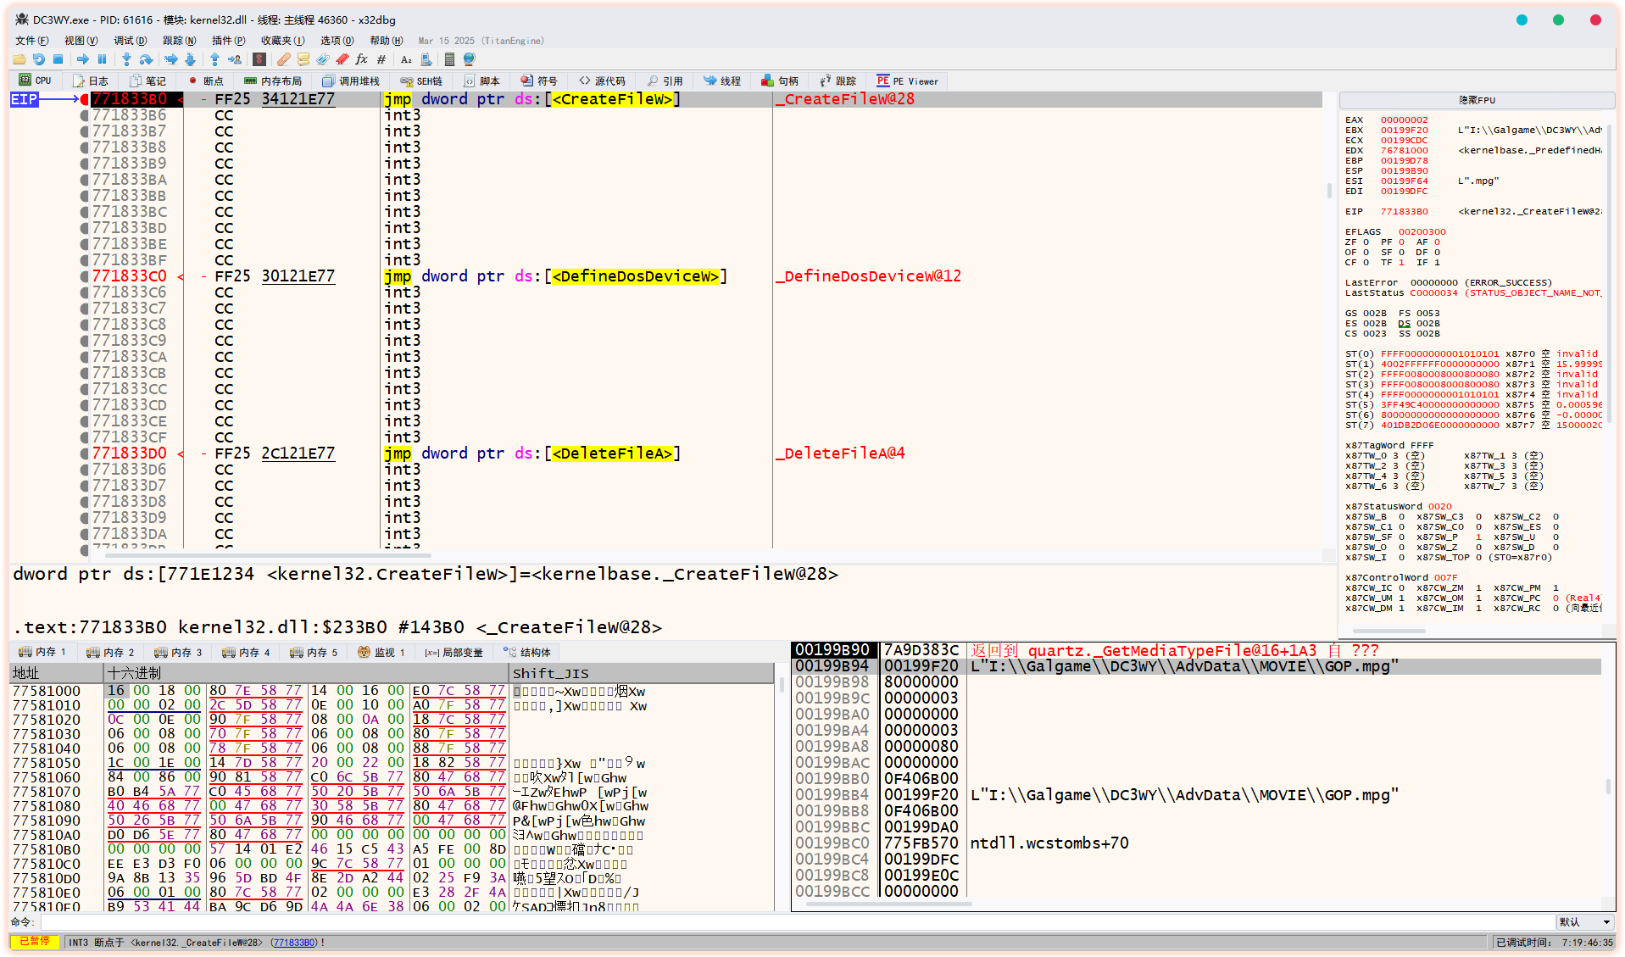Click the Run To User Code icon

234,59
